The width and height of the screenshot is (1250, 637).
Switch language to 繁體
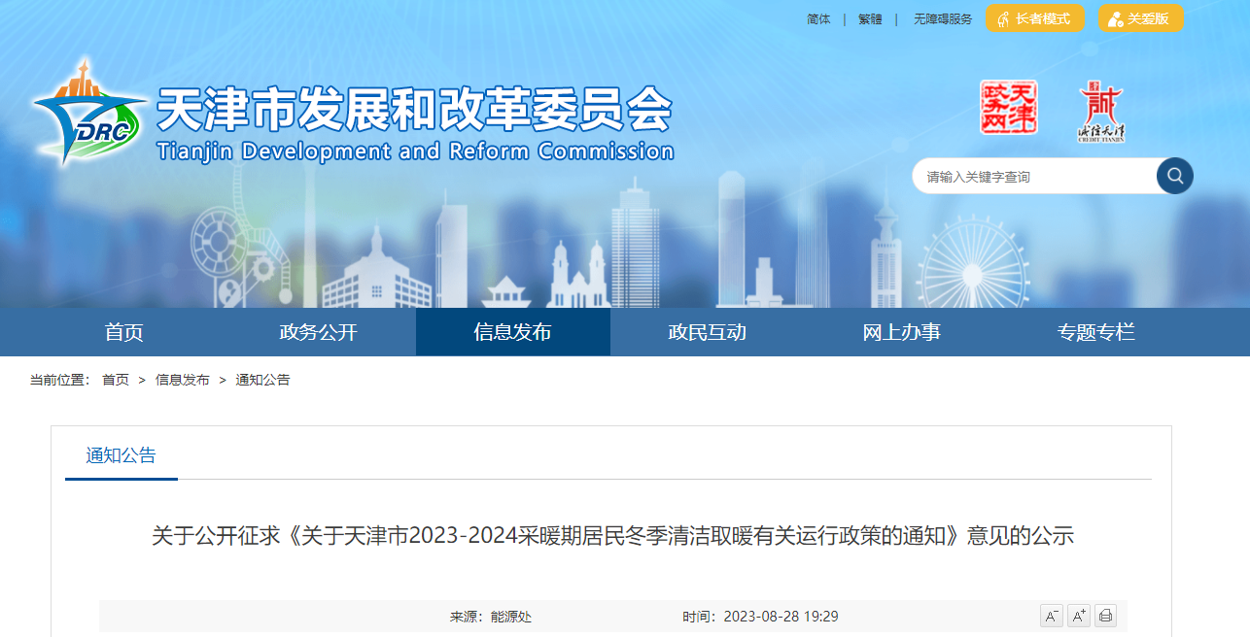pyautogui.click(x=870, y=19)
